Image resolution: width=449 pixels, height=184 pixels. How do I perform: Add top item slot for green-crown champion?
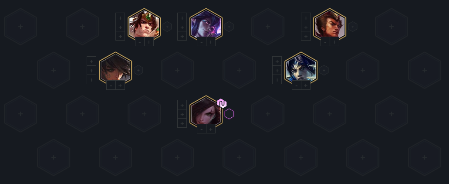tap(120, 17)
